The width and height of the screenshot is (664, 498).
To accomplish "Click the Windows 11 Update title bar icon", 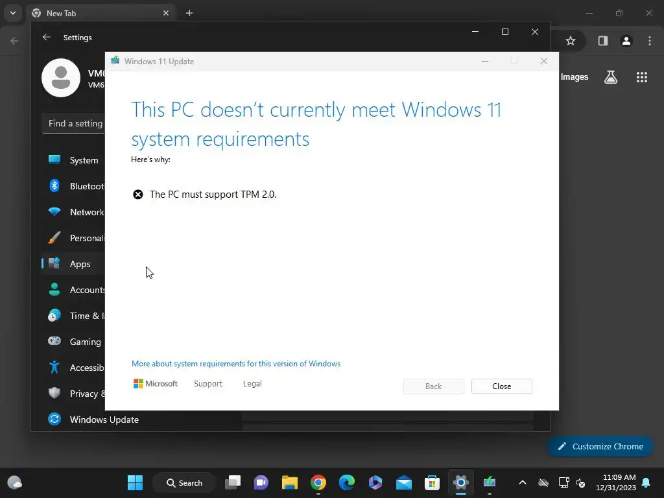I will pos(115,60).
